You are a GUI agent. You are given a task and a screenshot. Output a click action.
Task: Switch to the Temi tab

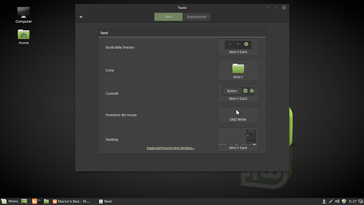click(x=168, y=16)
